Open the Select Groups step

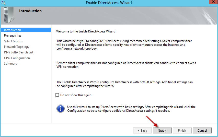(x=13, y=41)
